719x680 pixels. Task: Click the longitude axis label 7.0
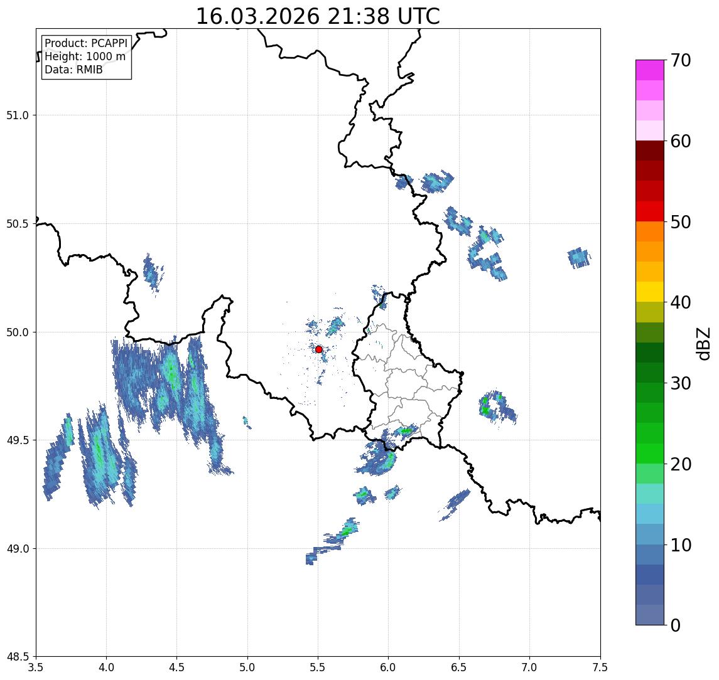point(529,667)
